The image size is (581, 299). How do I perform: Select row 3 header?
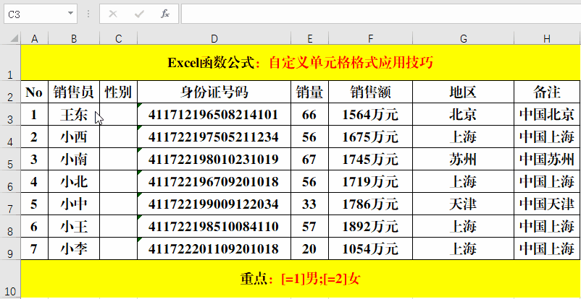tap(10, 114)
